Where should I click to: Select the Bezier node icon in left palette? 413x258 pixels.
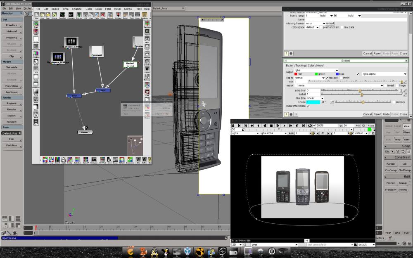point(36,62)
